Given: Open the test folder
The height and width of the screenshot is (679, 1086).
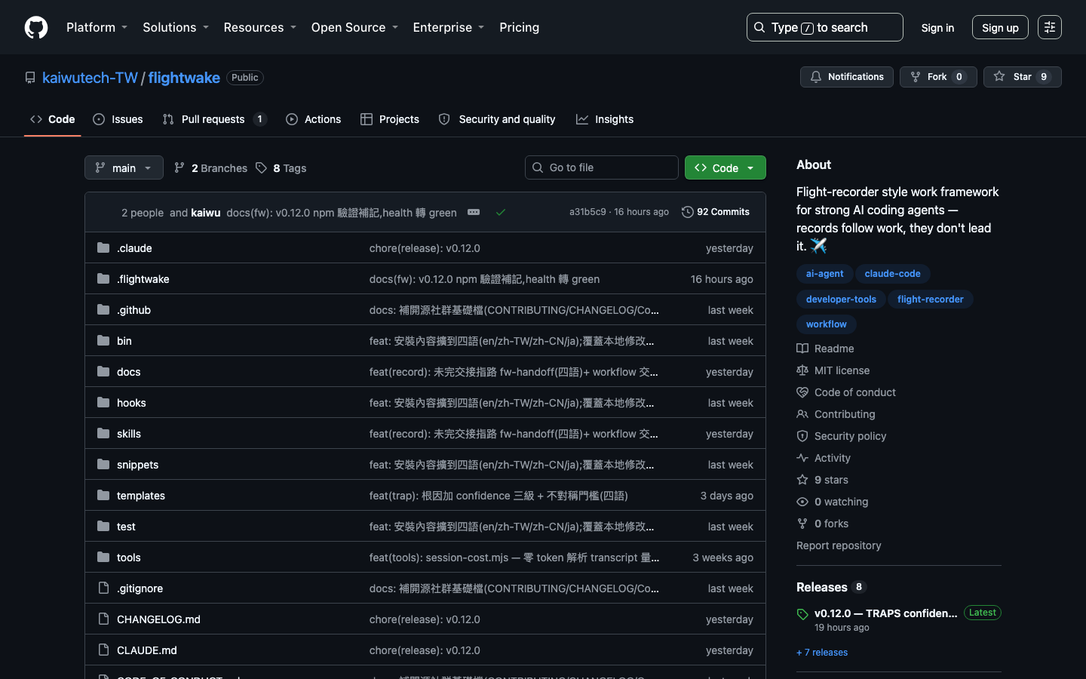Looking at the screenshot, I should pos(126,527).
